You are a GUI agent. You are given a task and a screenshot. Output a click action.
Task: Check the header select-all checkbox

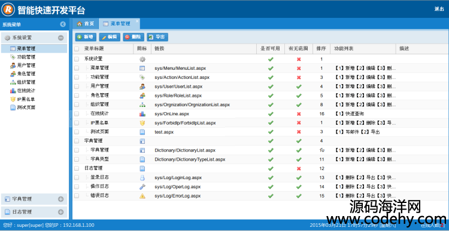tap(77, 49)
